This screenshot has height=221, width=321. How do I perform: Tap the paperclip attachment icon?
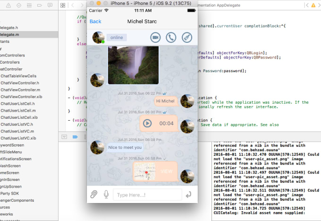(94, 195)
